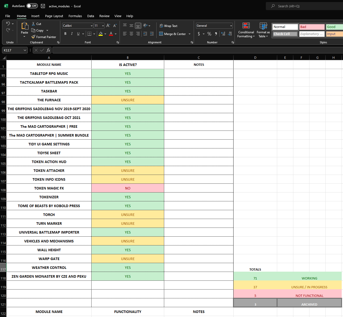
Task: Turn on the AutoSave switch
Action: coord(32,6)
